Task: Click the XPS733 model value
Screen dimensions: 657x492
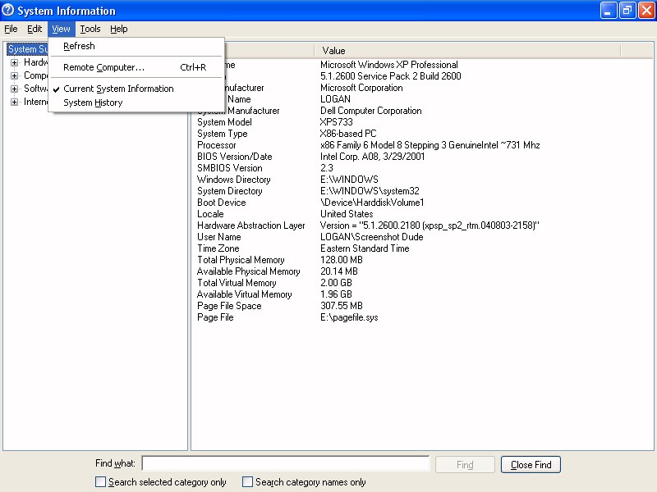Action: tap(337, 122)
